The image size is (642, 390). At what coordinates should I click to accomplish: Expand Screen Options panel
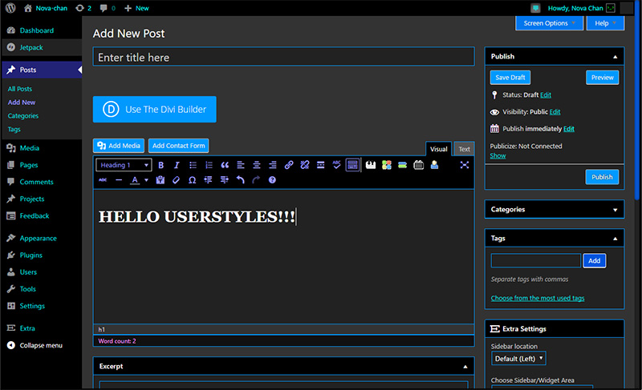(549, 23)
